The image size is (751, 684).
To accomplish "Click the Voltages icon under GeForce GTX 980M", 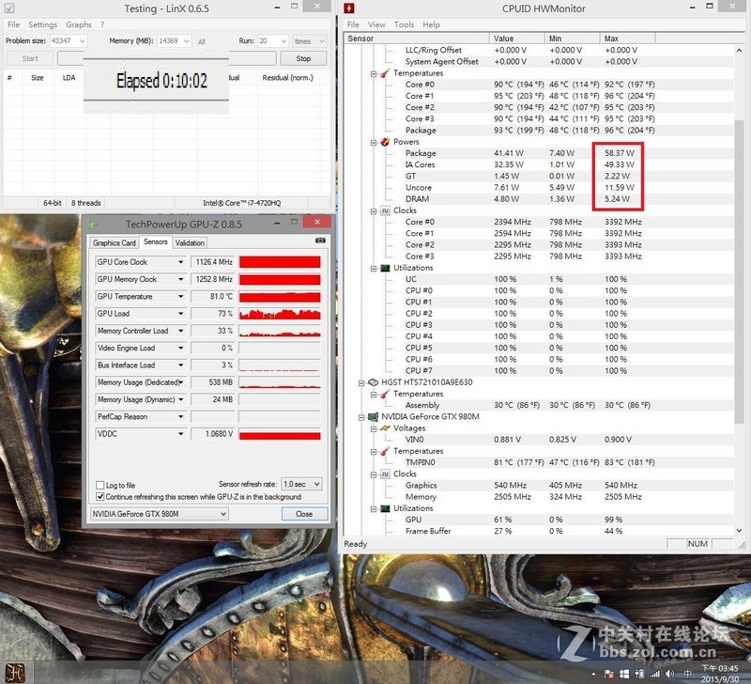I will tap(386, 427).
